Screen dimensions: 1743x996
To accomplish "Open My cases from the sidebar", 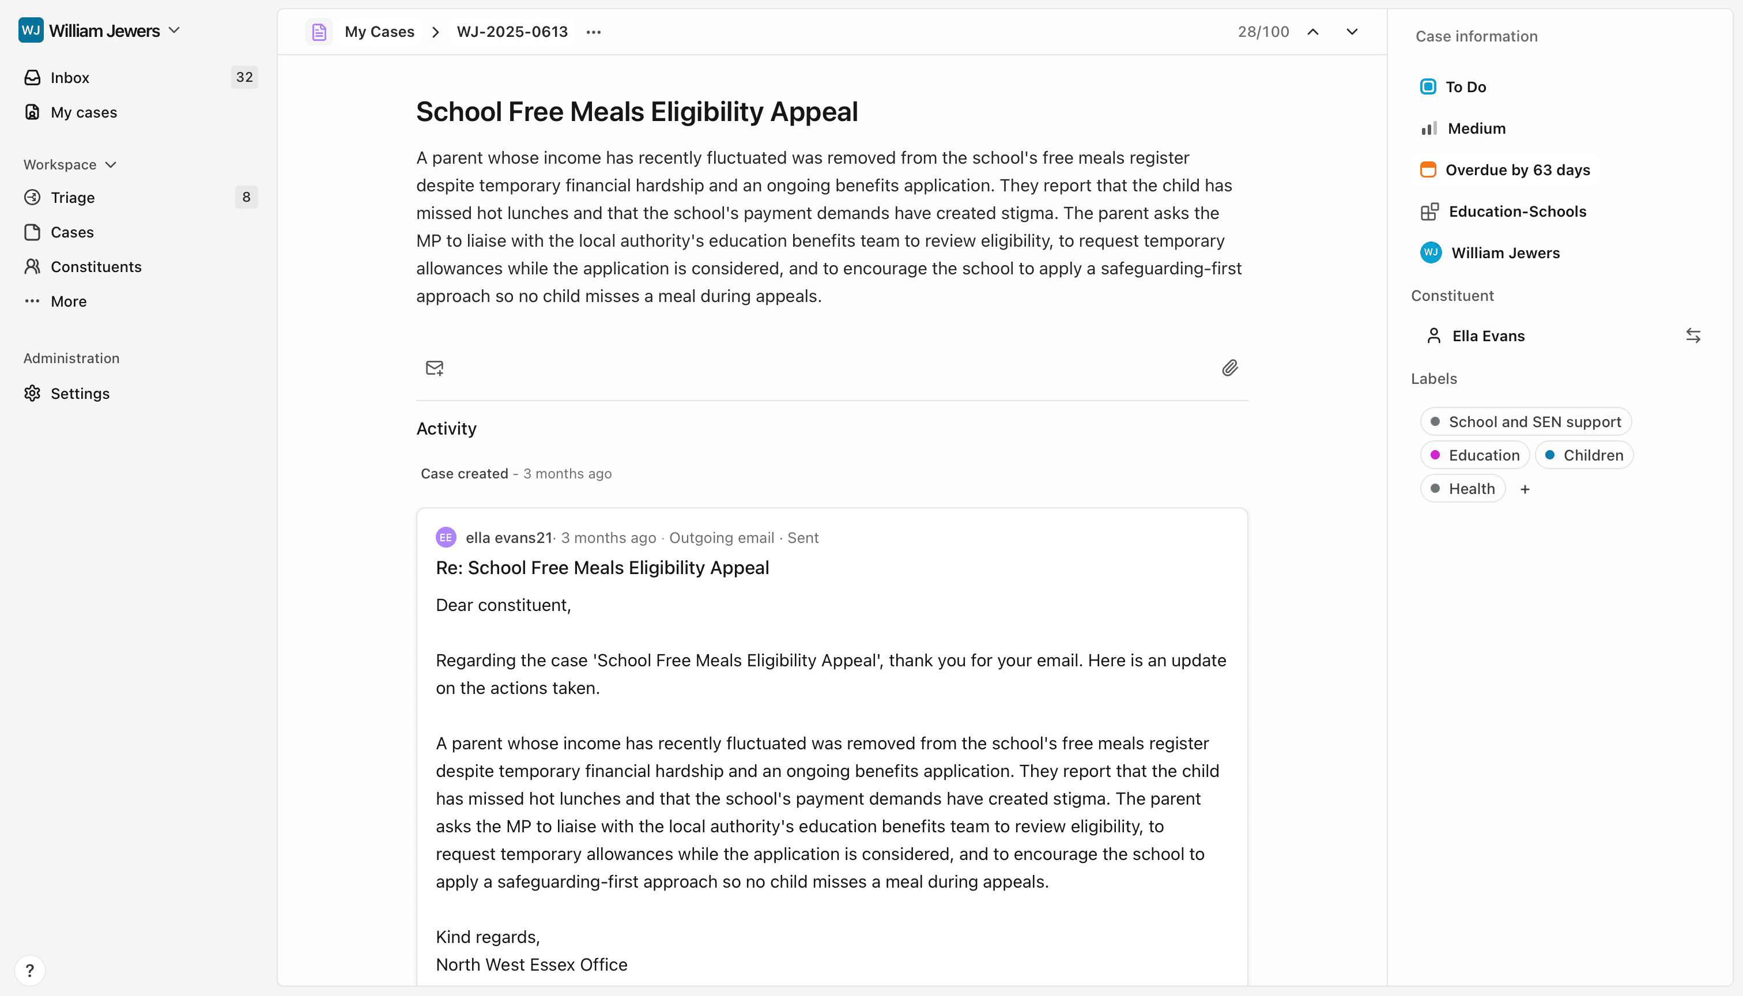I will point(84,112).
